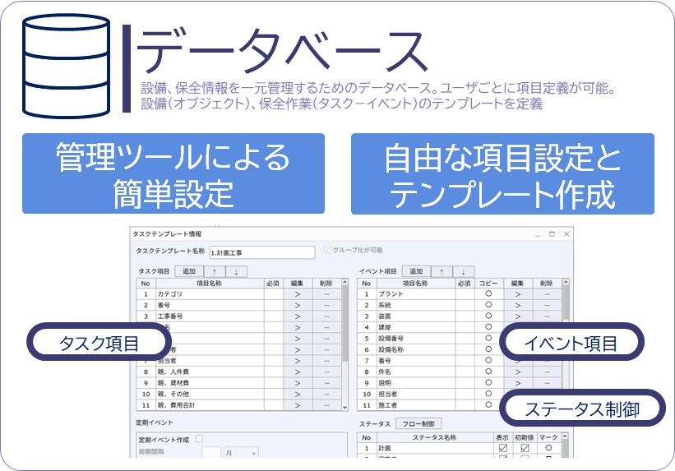Toggle 初期値 checkbox for 計画 status
This screenshot has width=675, height=471.
[x=525, y=449]
